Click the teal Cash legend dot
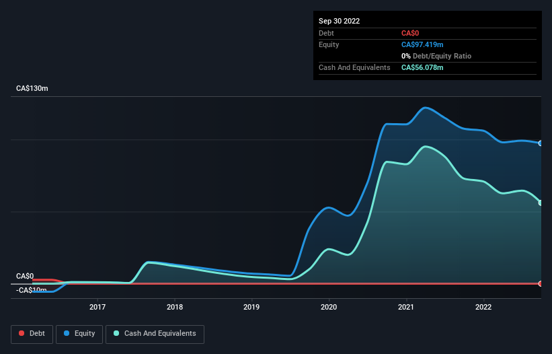The image size is (552, 354). [116, 333]
